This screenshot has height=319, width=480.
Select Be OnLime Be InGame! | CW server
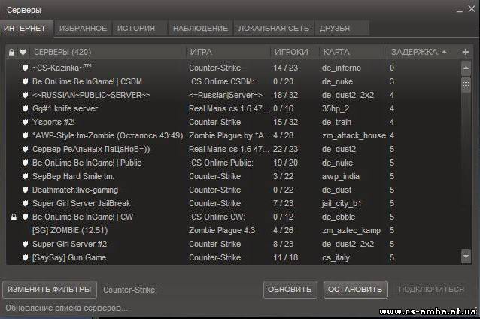(232, 217)
